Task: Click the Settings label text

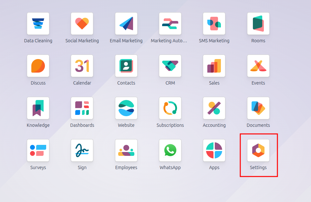Action: pyautogui.click(x=258, y=167)
